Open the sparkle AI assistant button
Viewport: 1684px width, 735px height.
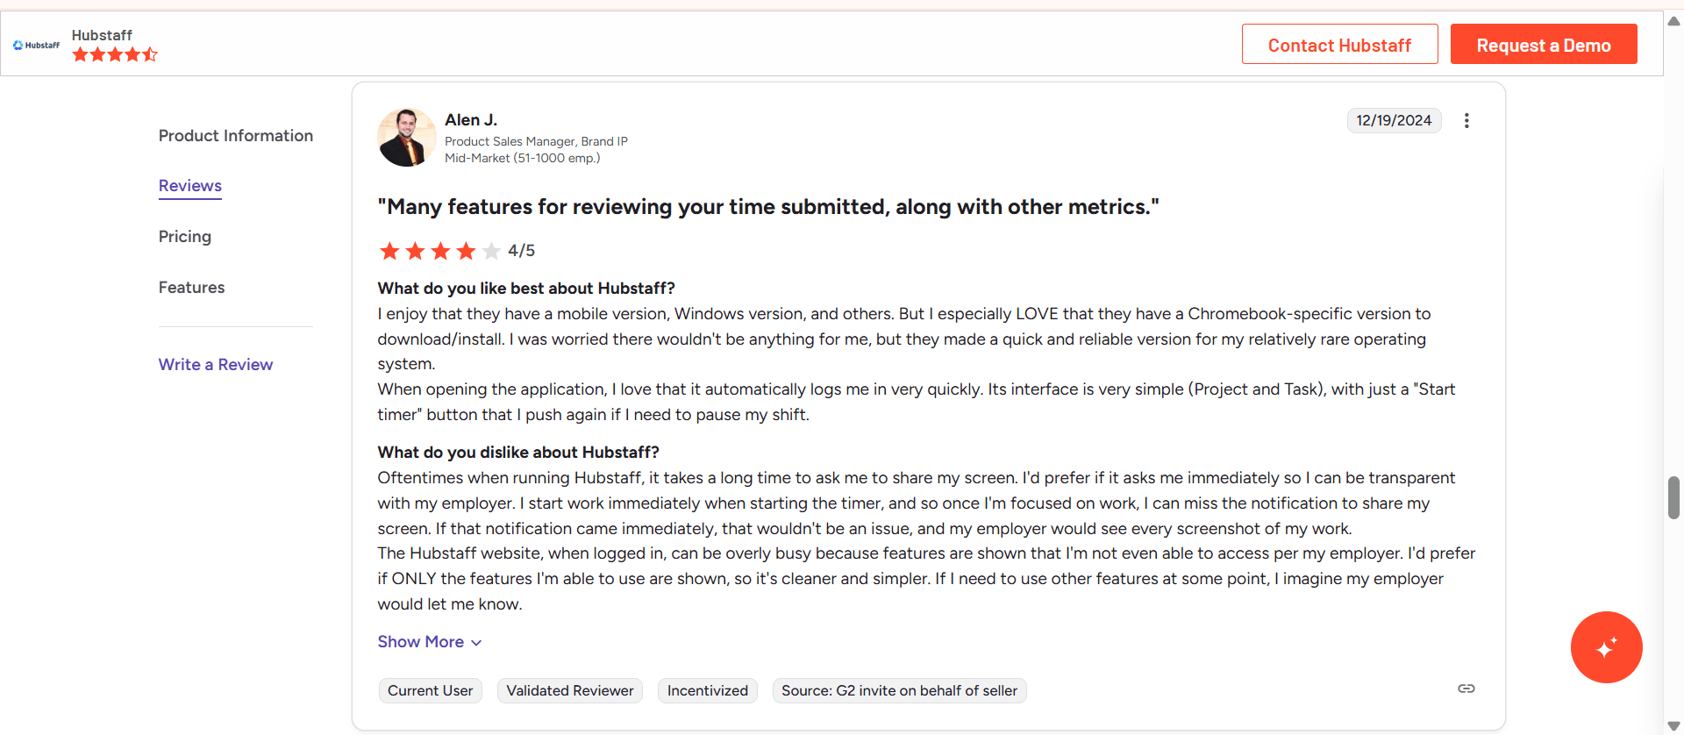coord(1606,647)
